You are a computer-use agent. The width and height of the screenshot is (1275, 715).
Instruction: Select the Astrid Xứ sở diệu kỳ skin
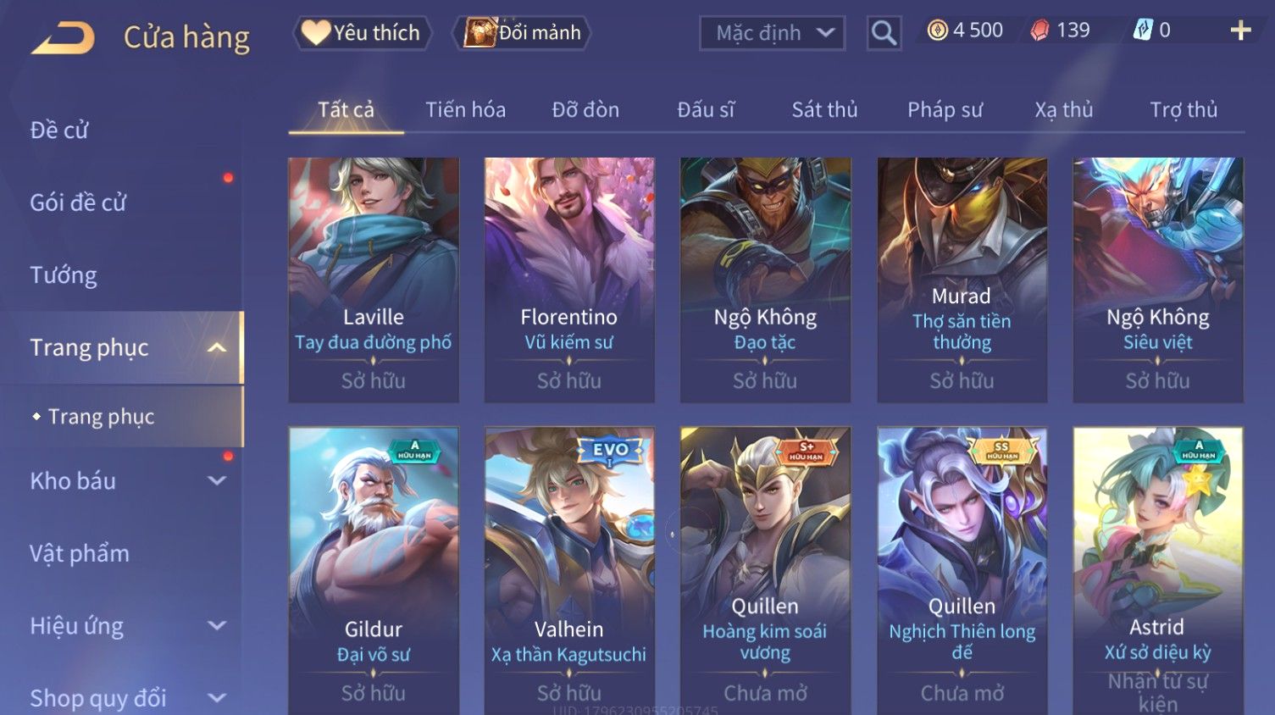pos(1157,571)
